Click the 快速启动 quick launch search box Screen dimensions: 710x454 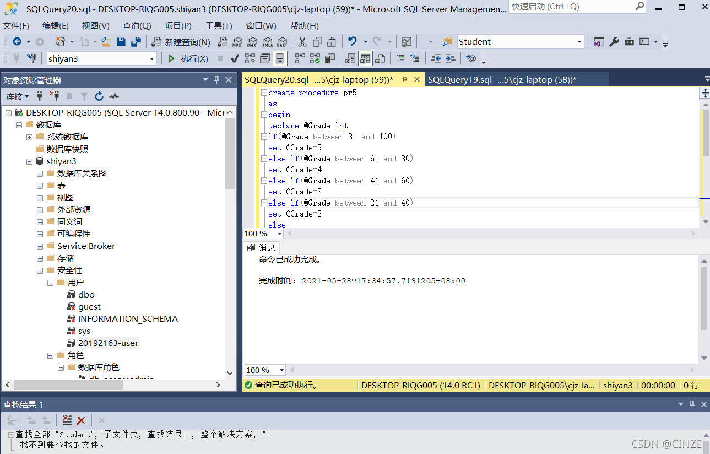tap(577, 7)
